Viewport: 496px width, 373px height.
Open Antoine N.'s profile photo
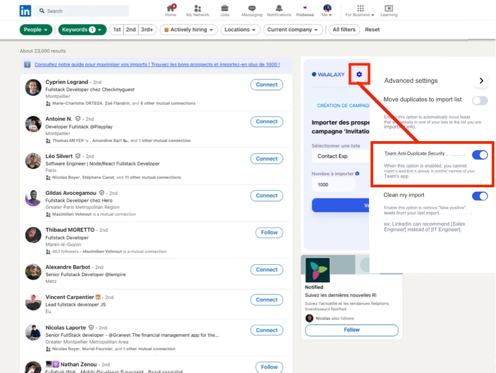pos(33,124)
